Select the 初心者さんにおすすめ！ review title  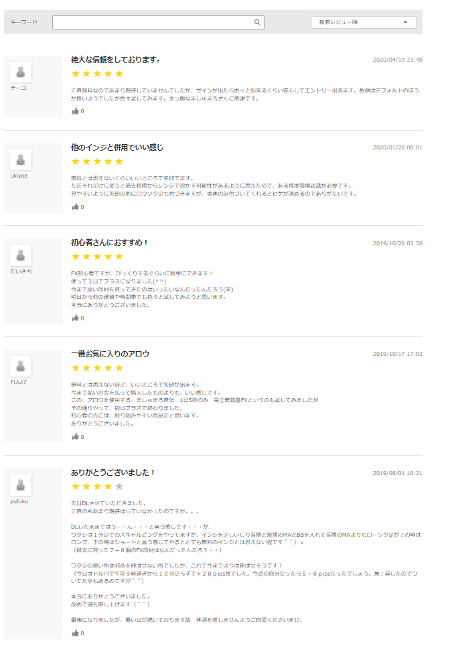[110, 243]
